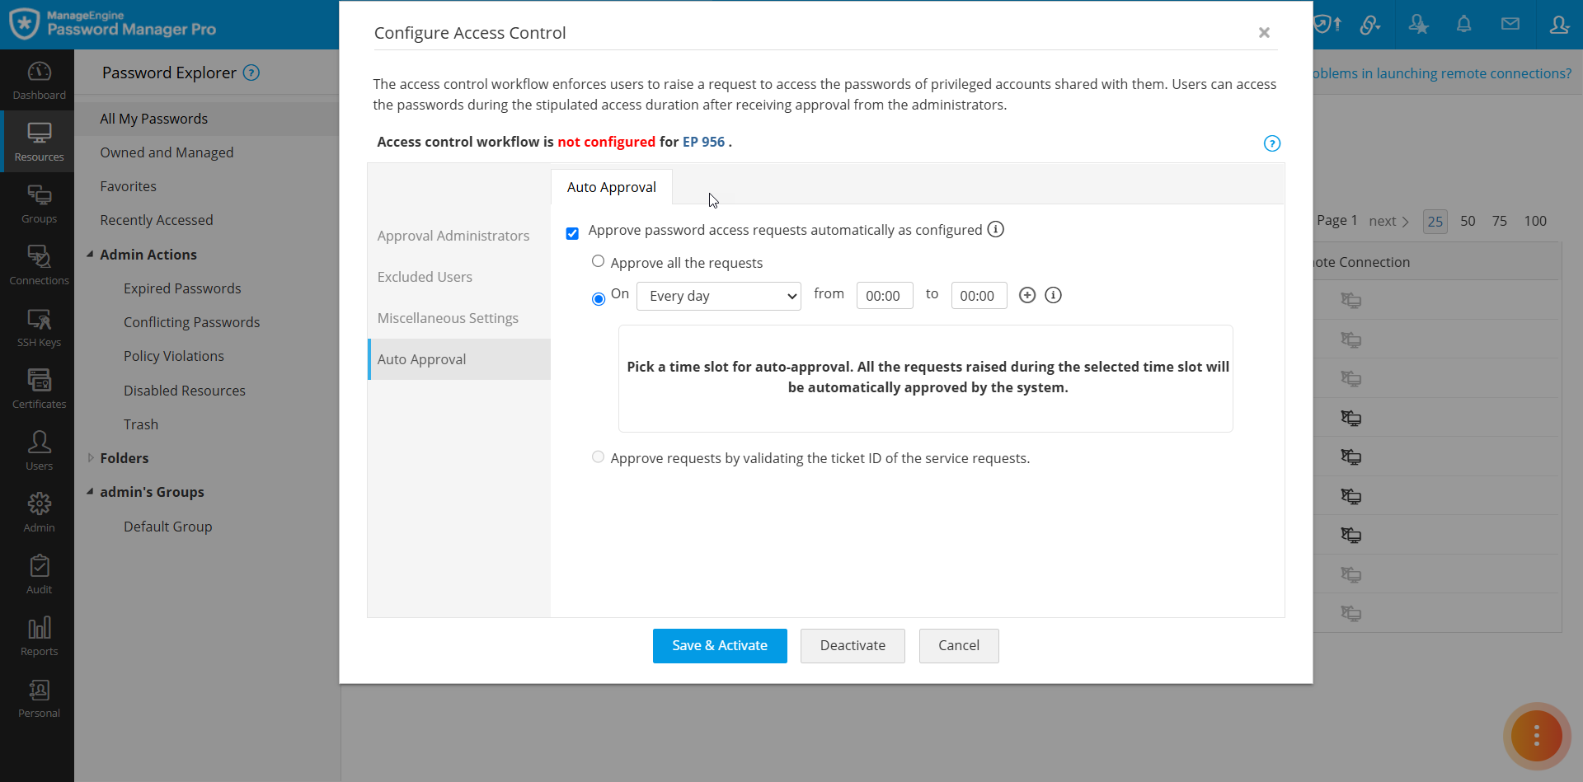View Reports from the left sidebar
1583x782 pixels.
coord(38,634)
